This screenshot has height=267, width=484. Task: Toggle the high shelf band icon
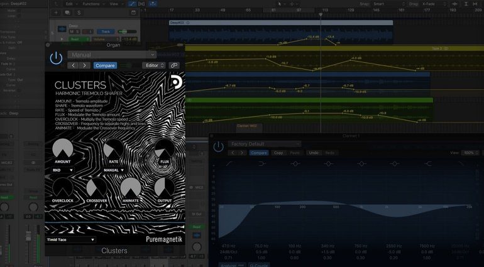[428, 163]
